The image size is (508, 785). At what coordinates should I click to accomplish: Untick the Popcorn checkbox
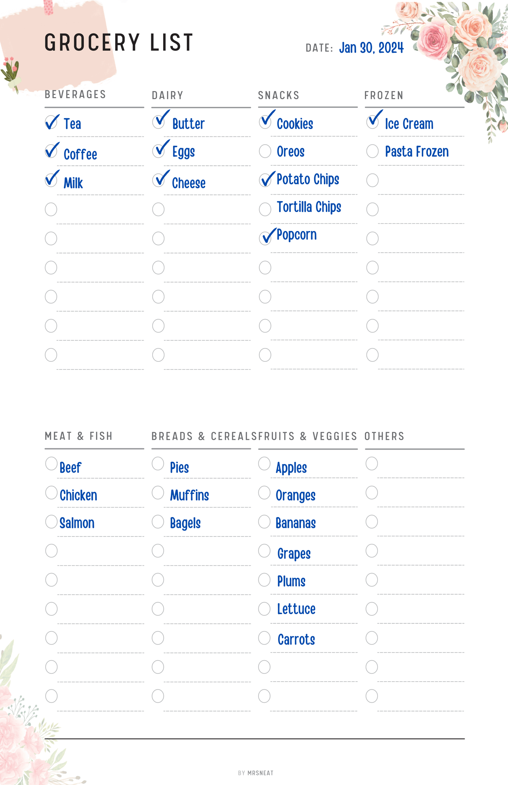pyautogui.click(x=265, y=238)
